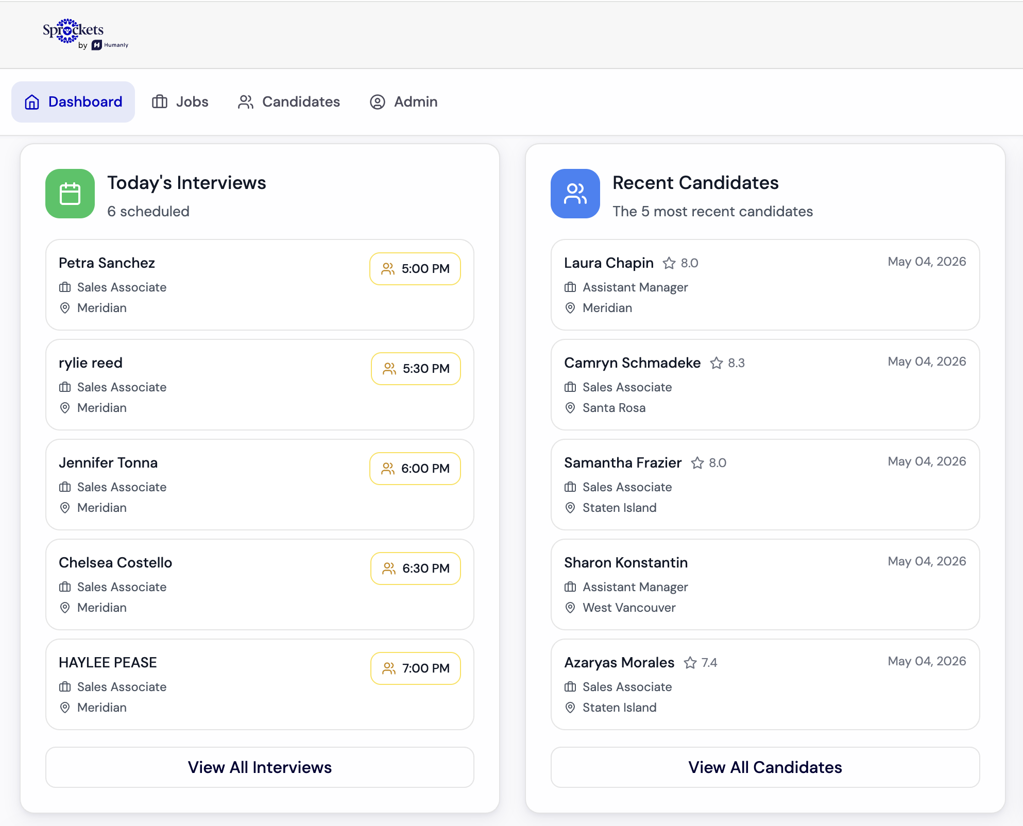This screenshot has width=1023, height=826.
Task: Click the star icon next to Camryn Schmadeke
Action: [717, 363]
